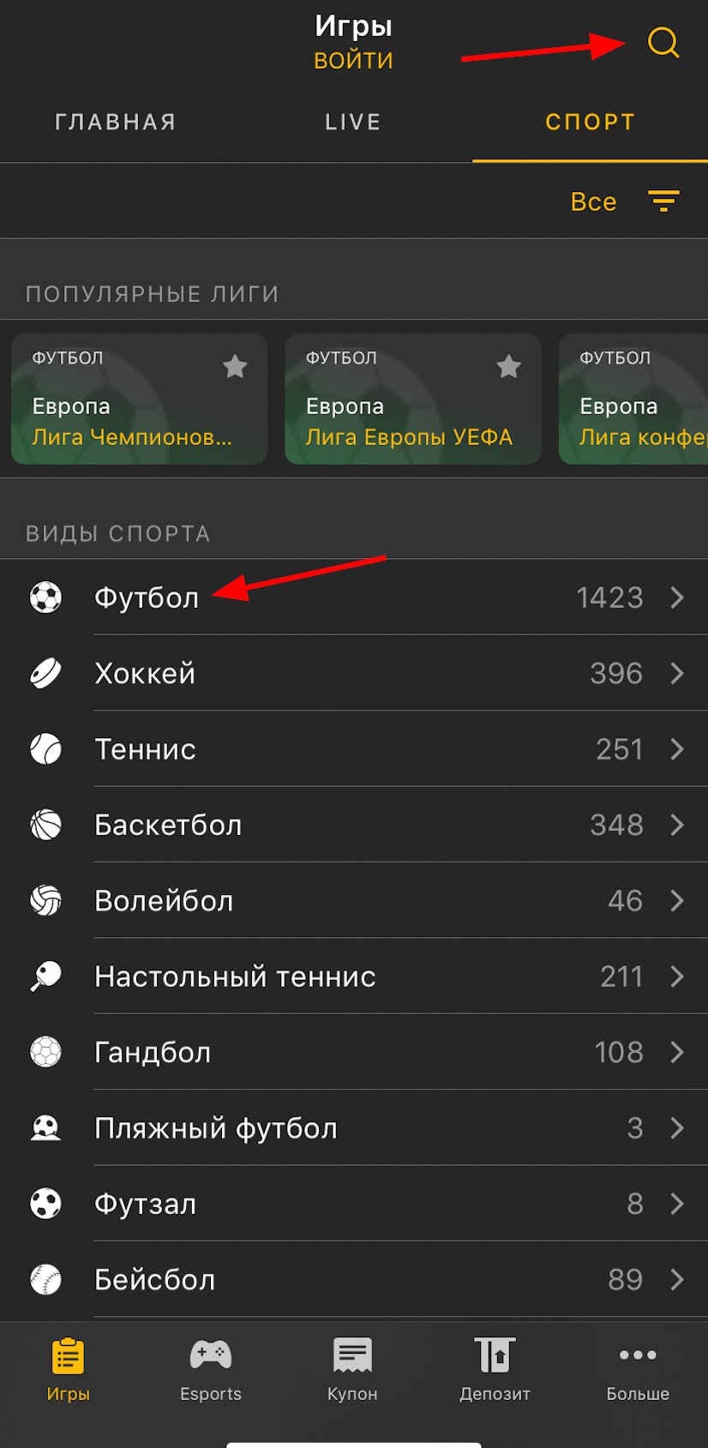
Task: Open the filter lines icon
Action: [x=663, y=201]
